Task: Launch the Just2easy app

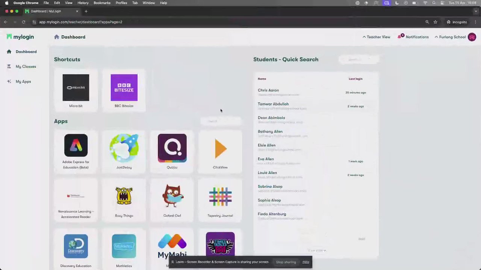Action: [x=124, y=152]
